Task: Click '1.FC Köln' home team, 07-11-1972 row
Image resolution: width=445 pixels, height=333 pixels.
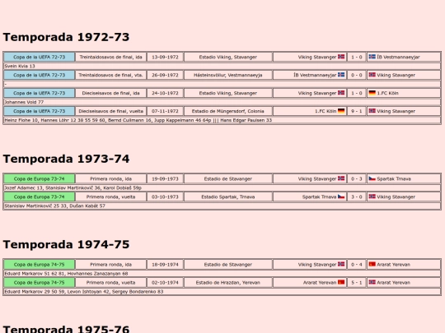Action: point(326,111)
